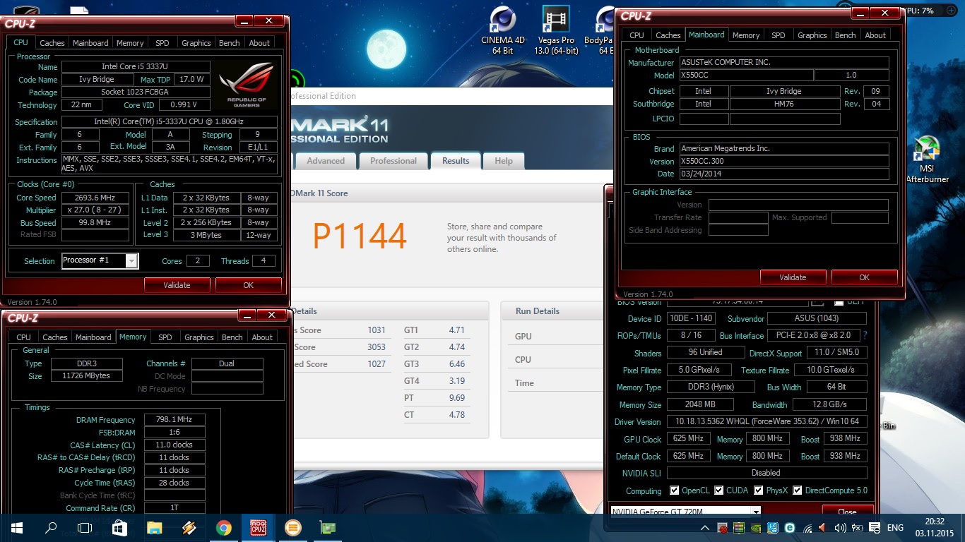Click the orange speaker tray icon
This screenshot has width=965, height=542.
pos(822,528)
